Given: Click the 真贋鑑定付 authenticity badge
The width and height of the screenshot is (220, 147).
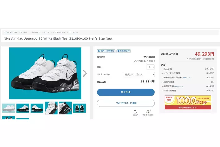Looking at the screenshot, I should 123,51.
